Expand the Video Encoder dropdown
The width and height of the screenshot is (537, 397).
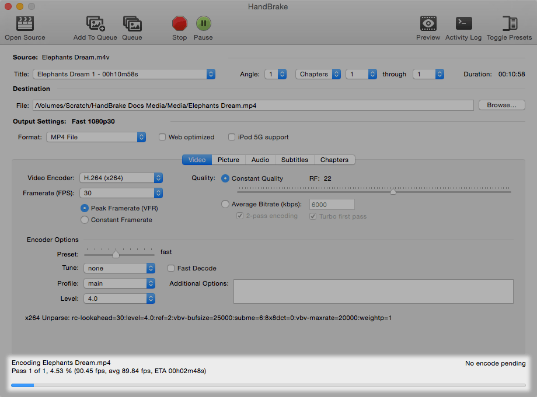(x=121, y=178)
